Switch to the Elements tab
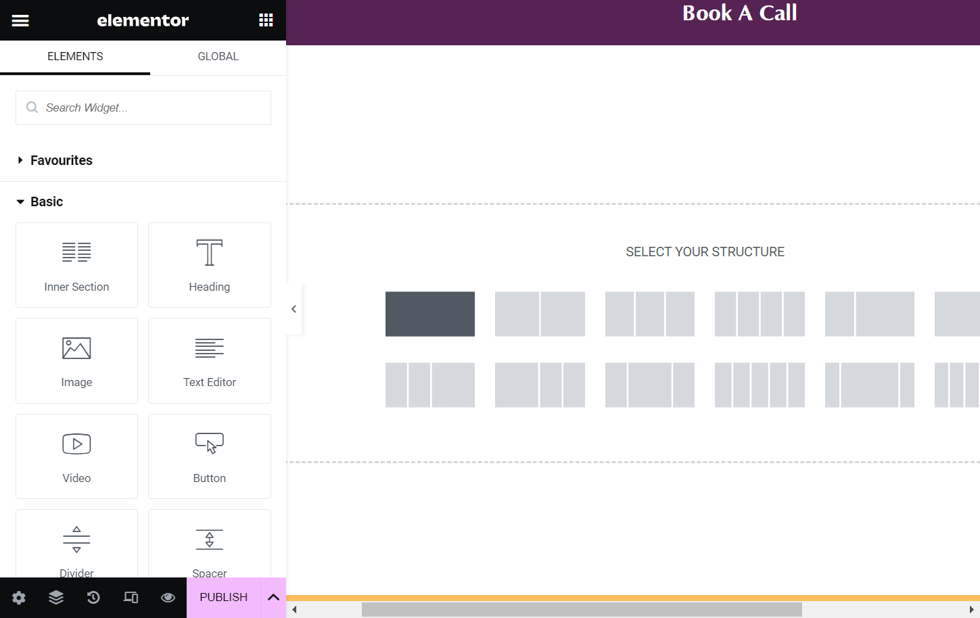The image size is (980, 618). [75, 57]
